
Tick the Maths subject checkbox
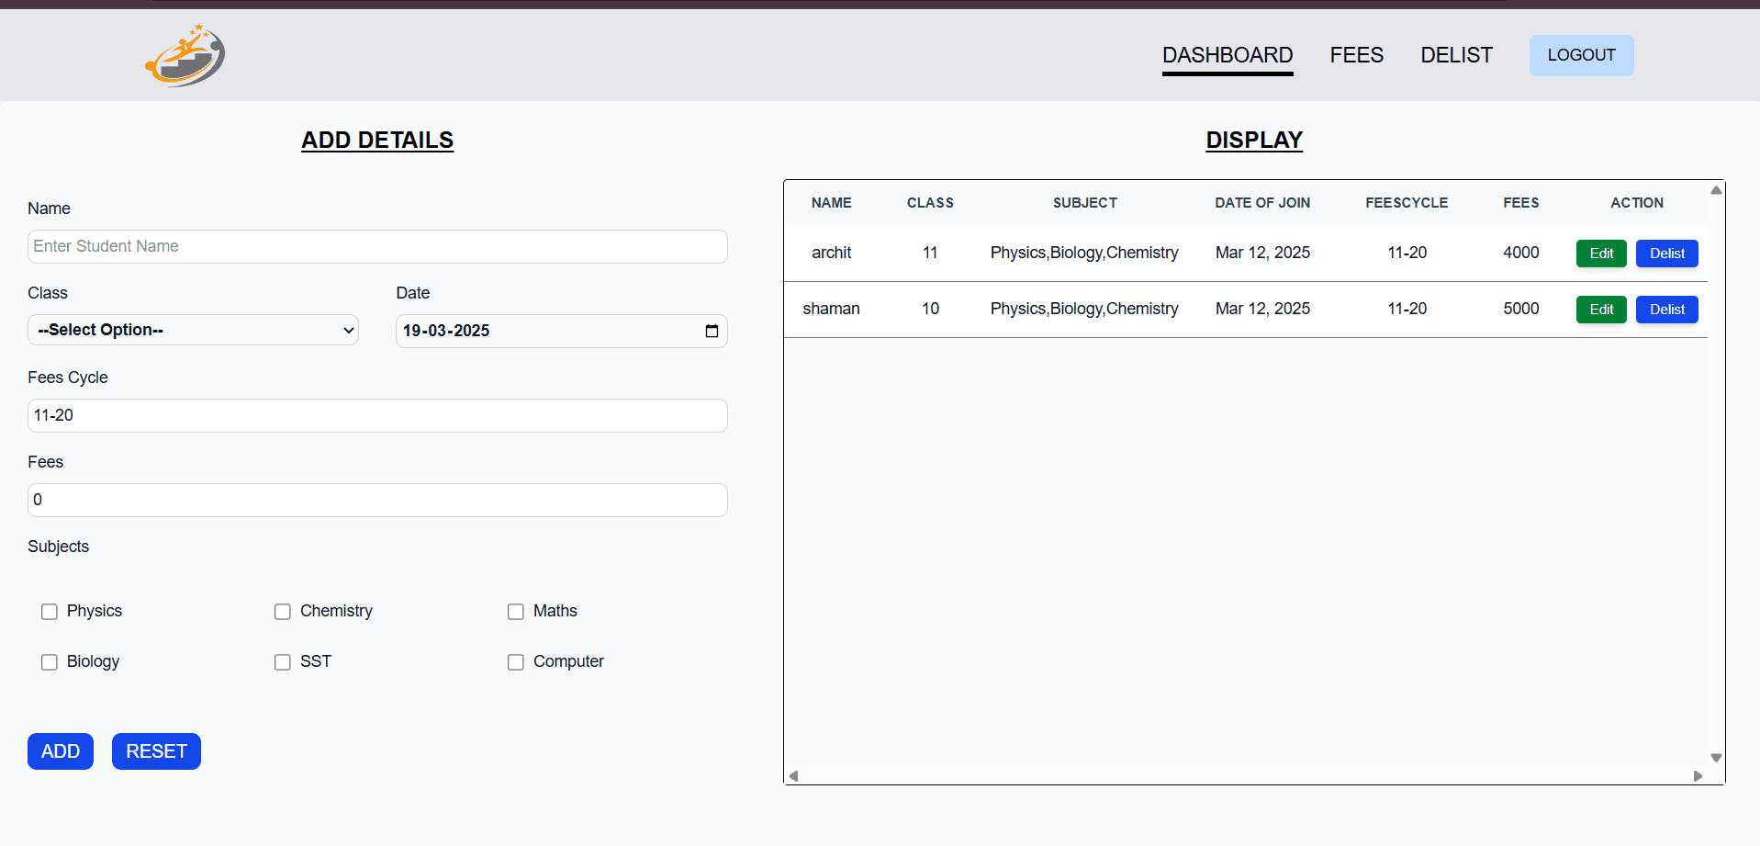pos(516,612)
